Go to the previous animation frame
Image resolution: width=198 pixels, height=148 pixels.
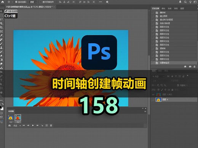pyautogui.click(x=28, y=125)
